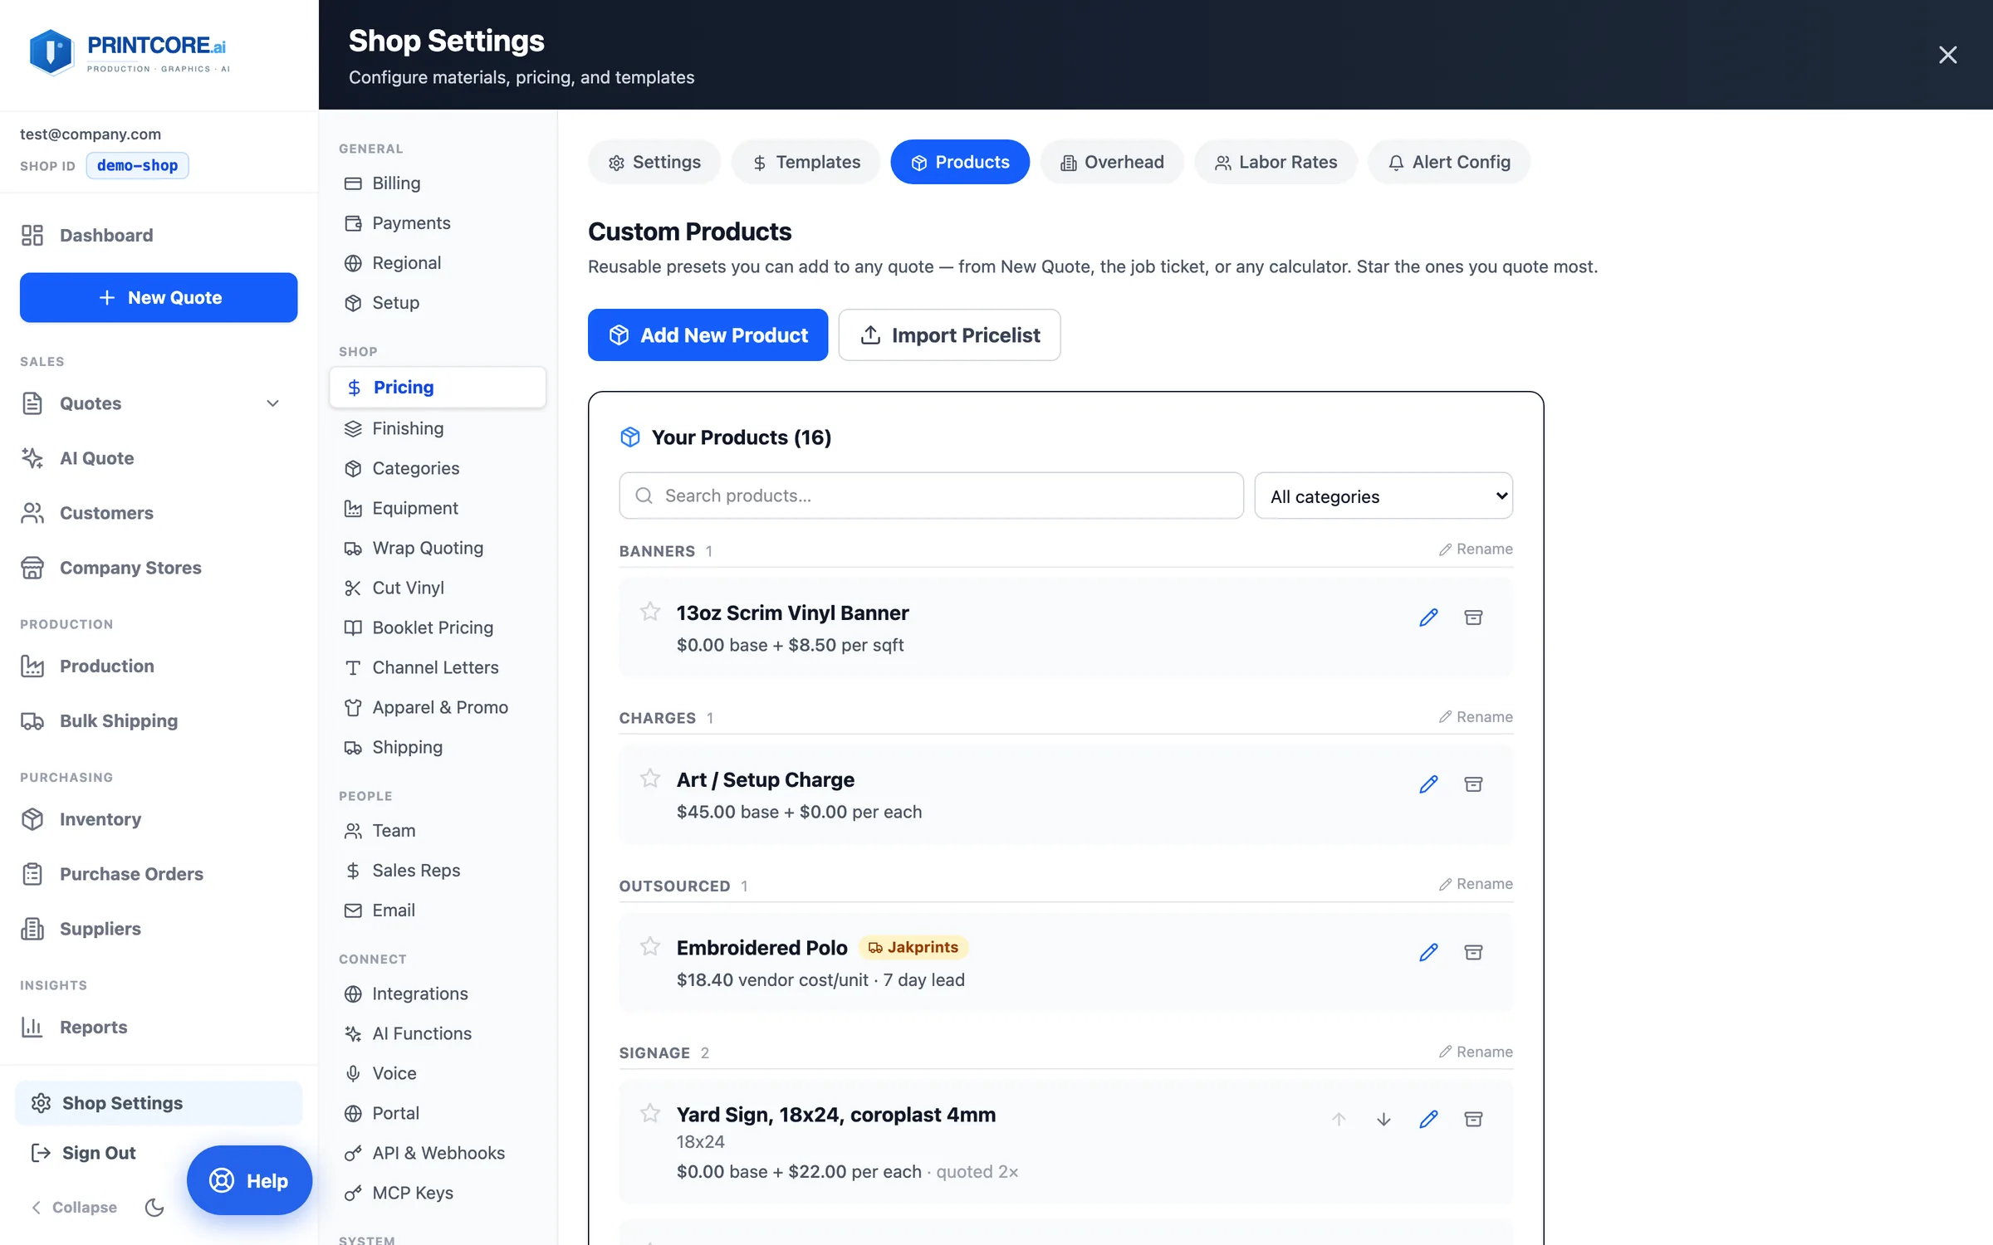Edit the Embroidered Polo pencil icon
Viewport: 1993px width, 1245px height.
(x=1428, y=952)
